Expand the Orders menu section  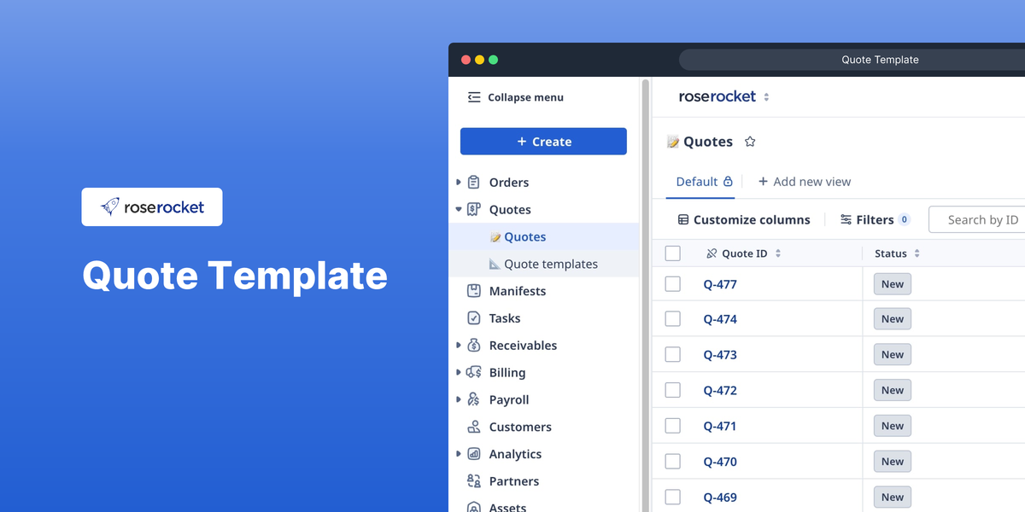tap(459, 183)
